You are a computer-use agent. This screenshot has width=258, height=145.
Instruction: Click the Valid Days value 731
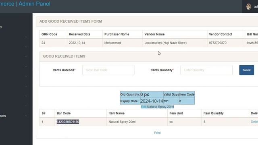[x=166, y=101]
